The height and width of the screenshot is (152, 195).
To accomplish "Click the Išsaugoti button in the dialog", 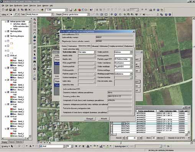I will (90, 119).
